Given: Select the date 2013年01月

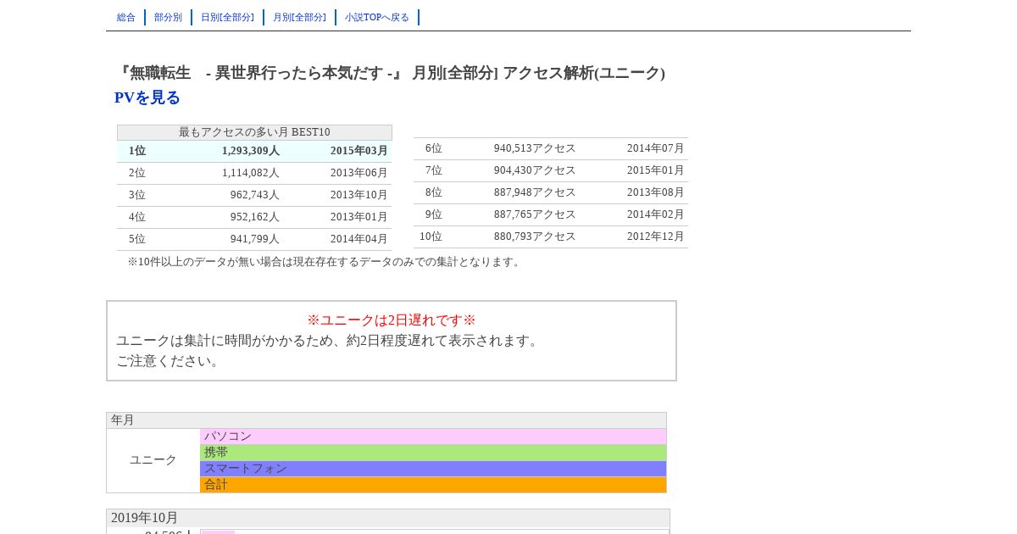Looking at the screenshot, I should [359, 217].
